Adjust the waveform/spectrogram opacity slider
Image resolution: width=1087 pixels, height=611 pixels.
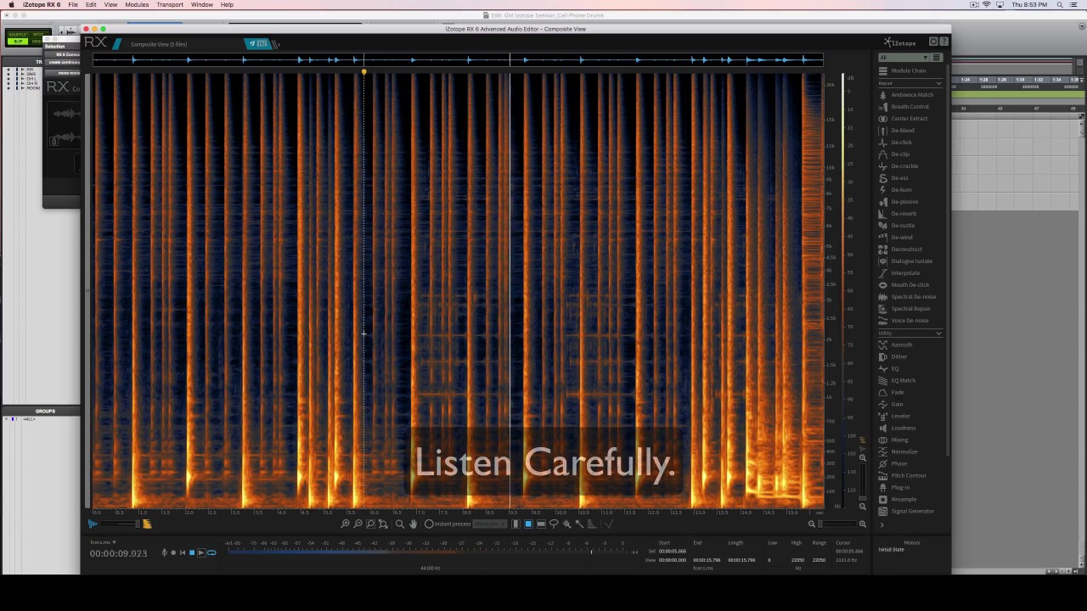(119, 524)
